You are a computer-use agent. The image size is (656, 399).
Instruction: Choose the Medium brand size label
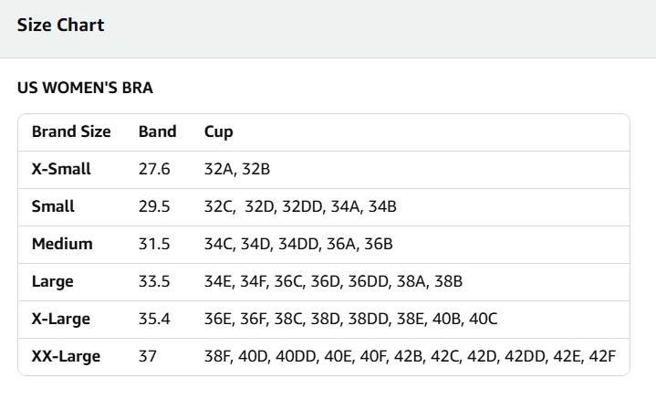[x=62, y=244]
